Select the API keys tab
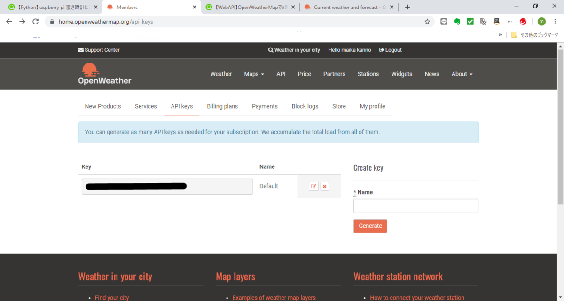 [x=181, y=106]
